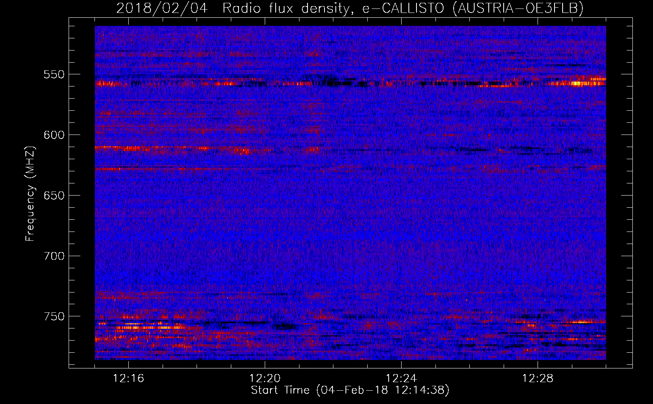
Task: Click the 600 frequency tick label
Action: click(54, 135)
